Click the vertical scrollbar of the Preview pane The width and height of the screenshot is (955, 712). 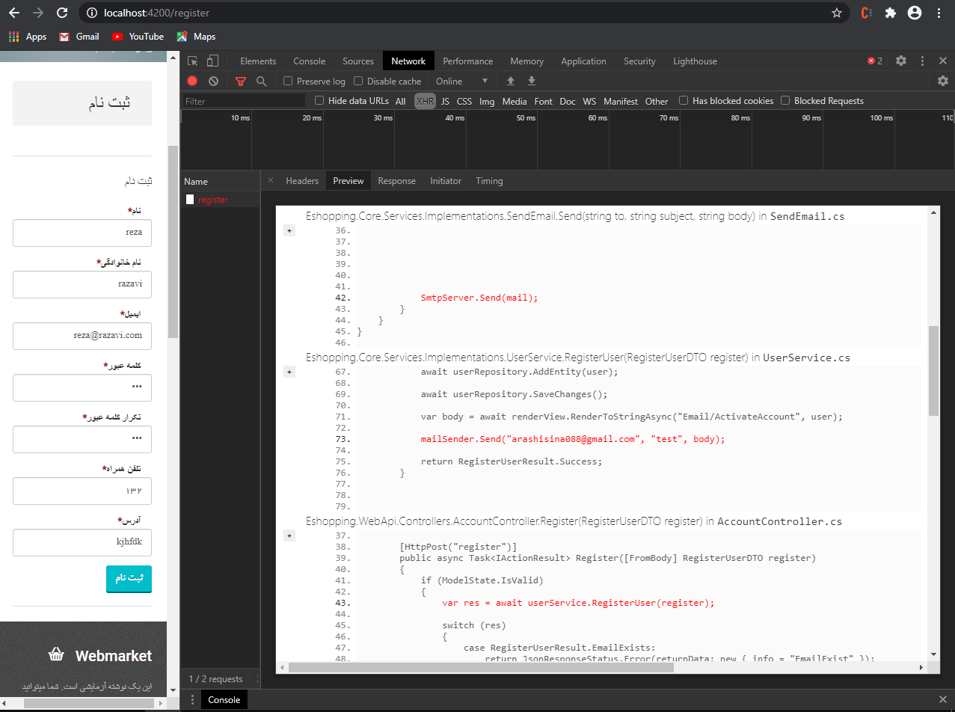[933, 370]
